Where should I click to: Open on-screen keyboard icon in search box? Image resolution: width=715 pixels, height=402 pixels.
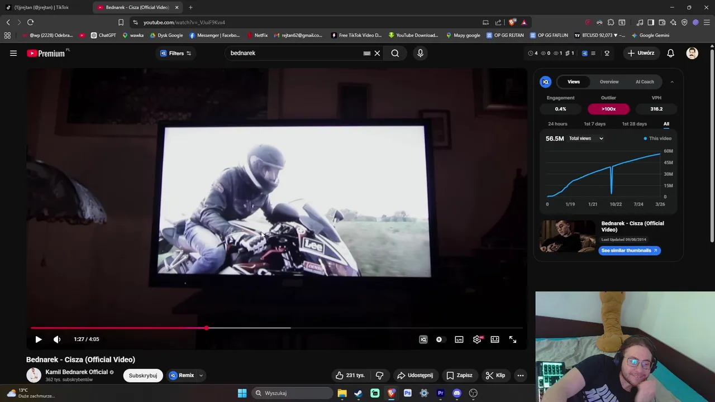point(367,53)
